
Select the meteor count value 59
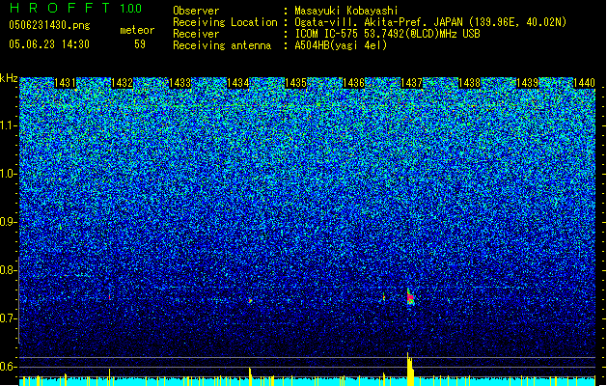(140, 44)
